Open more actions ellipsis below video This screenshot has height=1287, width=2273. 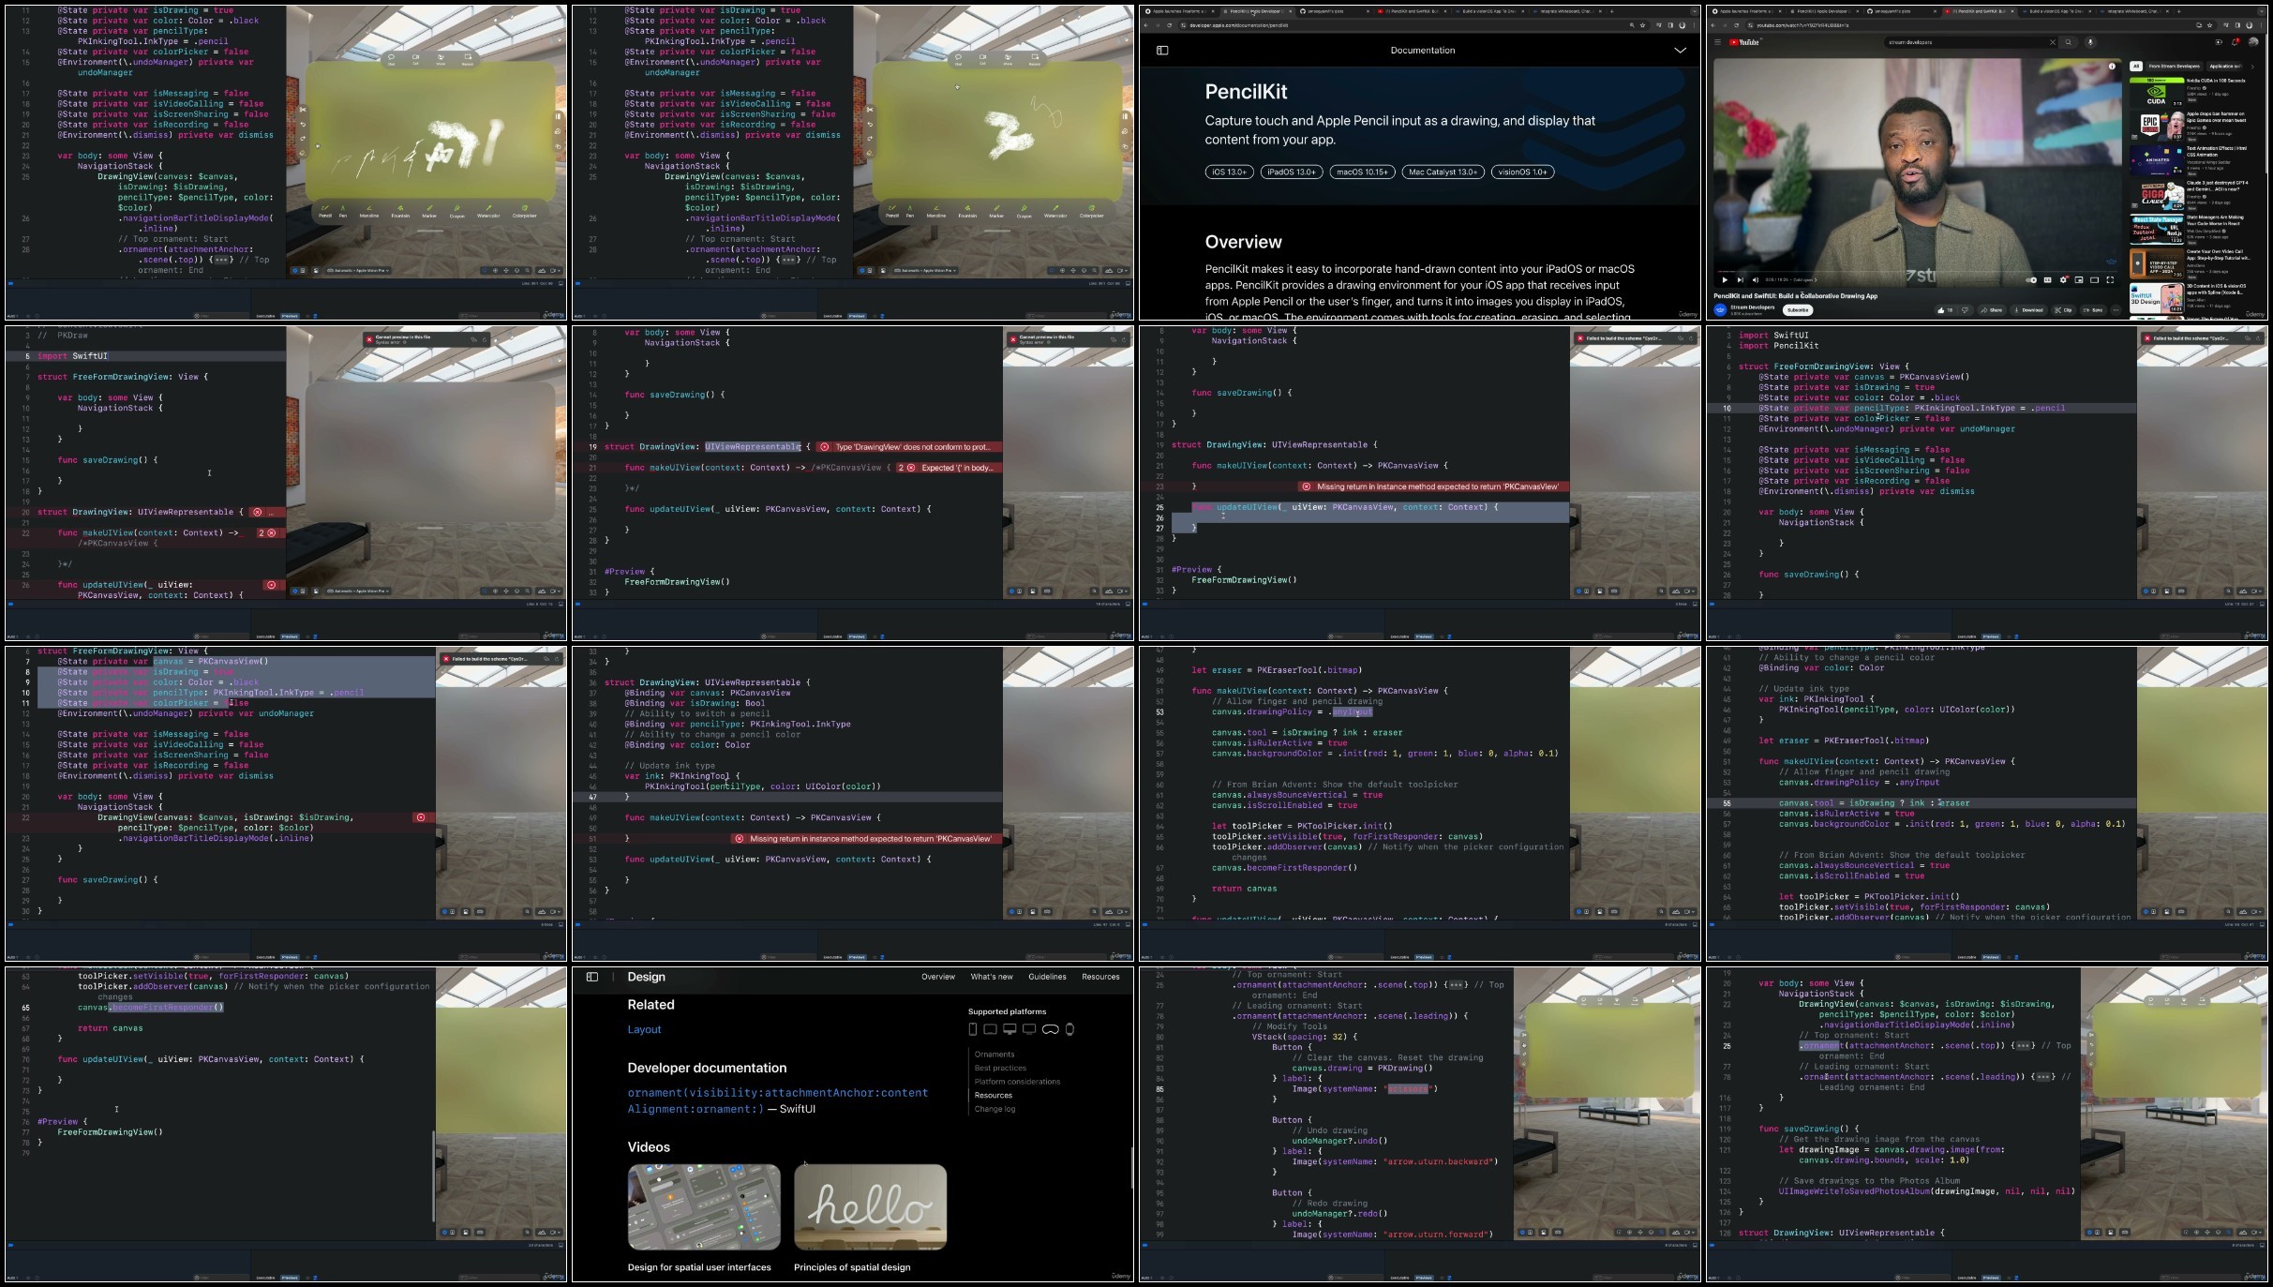click(2116, 310)
